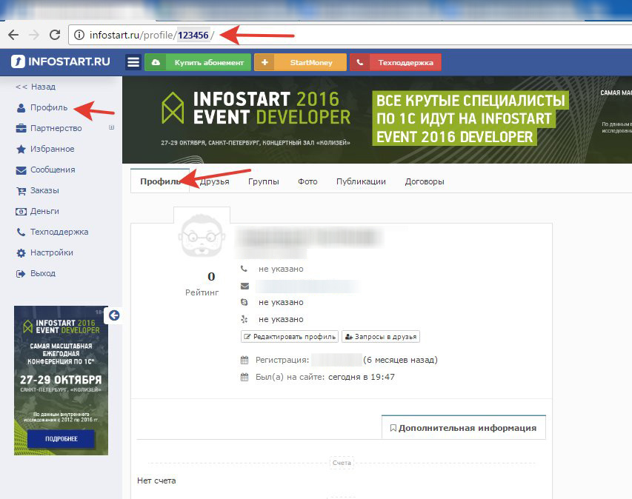Click the Регистрация calendar icon
Viewport: 632px width, 499px height.
point(245,360)
